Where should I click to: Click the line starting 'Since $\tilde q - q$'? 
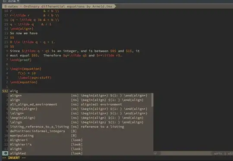coord(75,51)
